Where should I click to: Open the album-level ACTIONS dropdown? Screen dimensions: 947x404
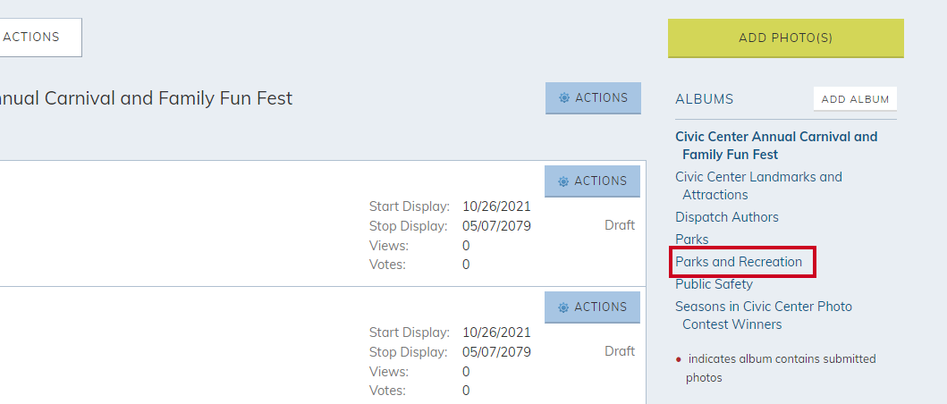coord(593,97)
